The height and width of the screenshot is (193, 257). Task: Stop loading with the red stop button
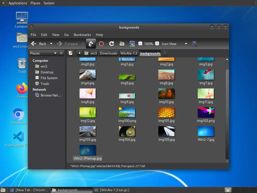101,44
